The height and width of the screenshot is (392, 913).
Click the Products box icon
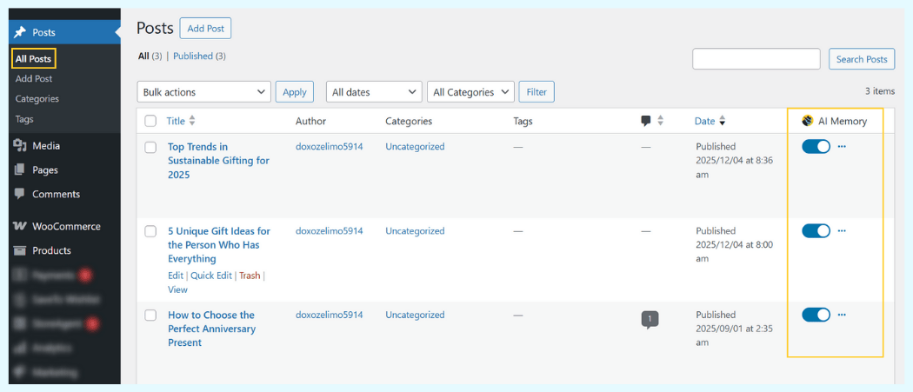[19, 250]
